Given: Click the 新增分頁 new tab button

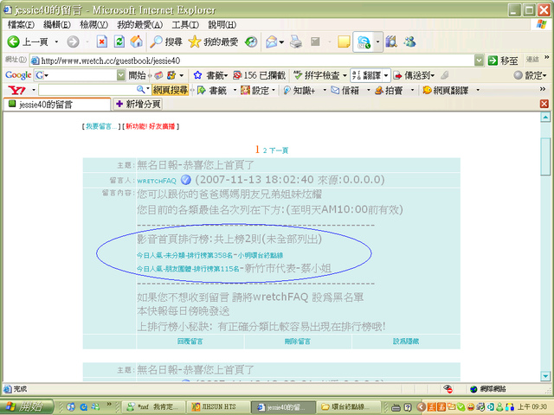Looking at the screenshot, I should pyautogui.click(x=138, y=104).
